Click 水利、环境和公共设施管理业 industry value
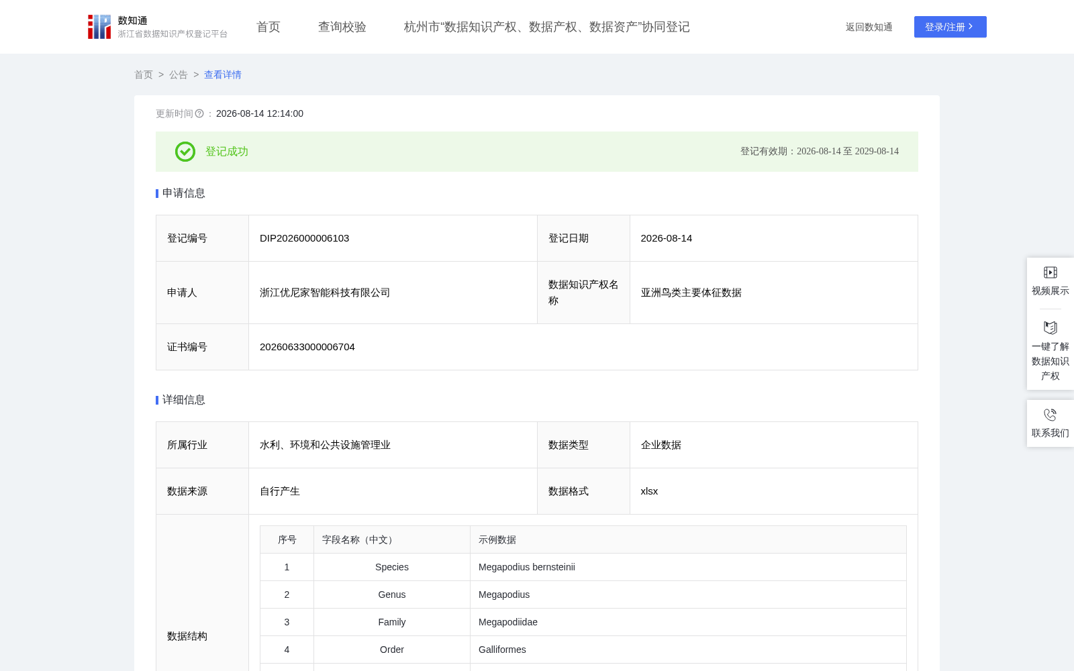The width and height of the screenshot is (1074, 671). tap(325, 445)
